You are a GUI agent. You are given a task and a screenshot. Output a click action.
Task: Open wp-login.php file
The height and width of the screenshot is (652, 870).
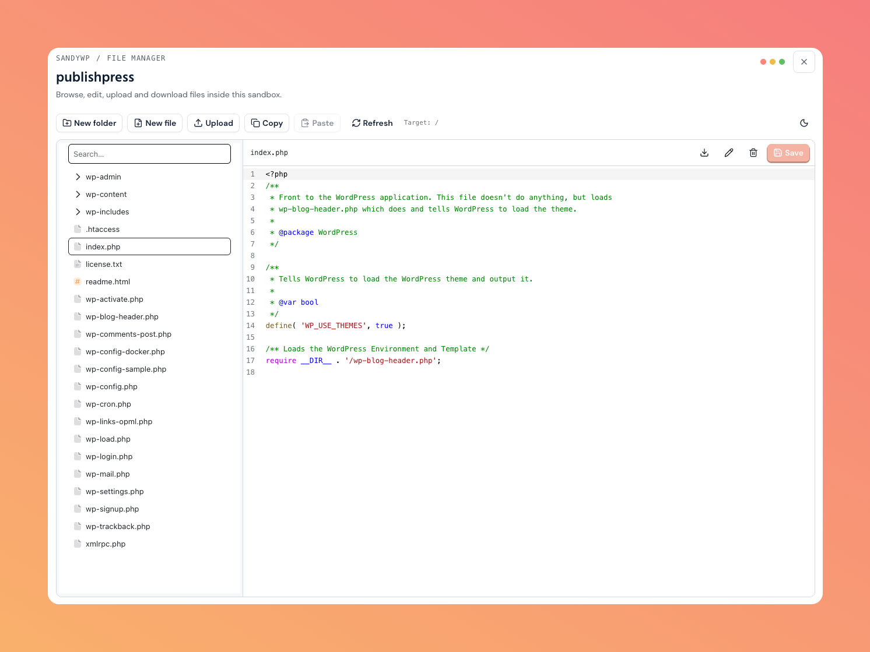pos(149,457)
